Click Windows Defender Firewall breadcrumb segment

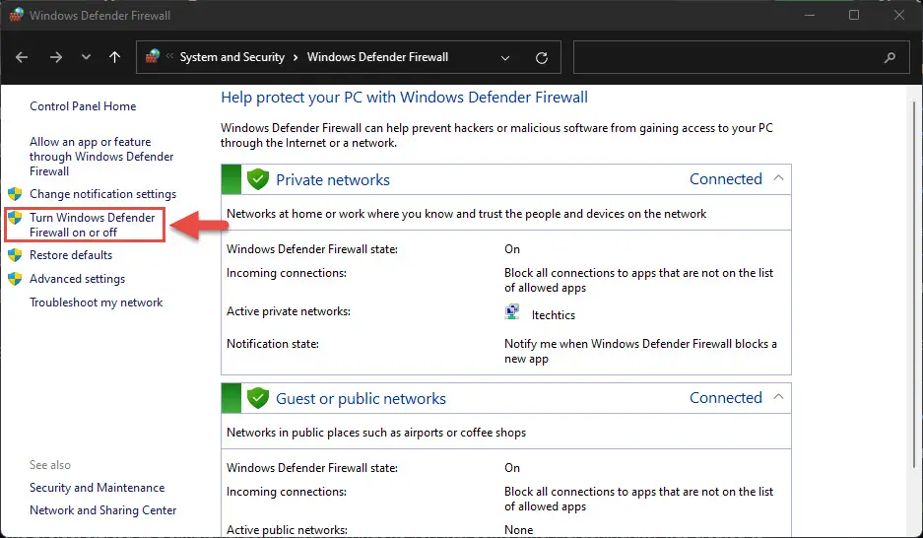pyautogui.click(x=377, y=57)
